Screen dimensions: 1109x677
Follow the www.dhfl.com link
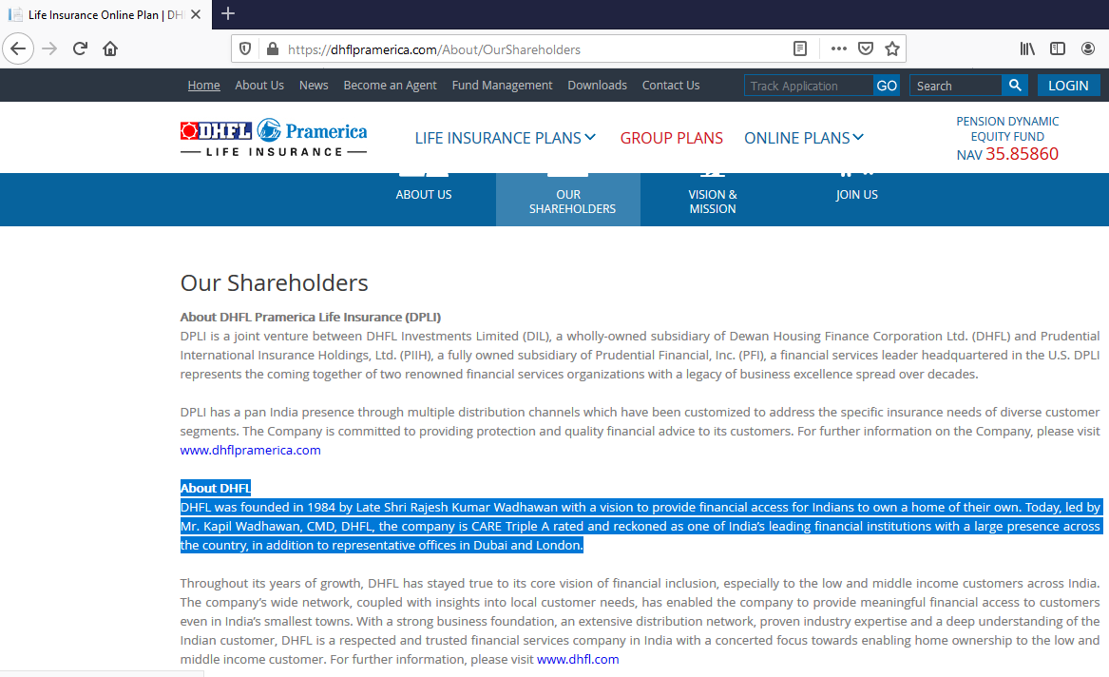click(578, 659)
